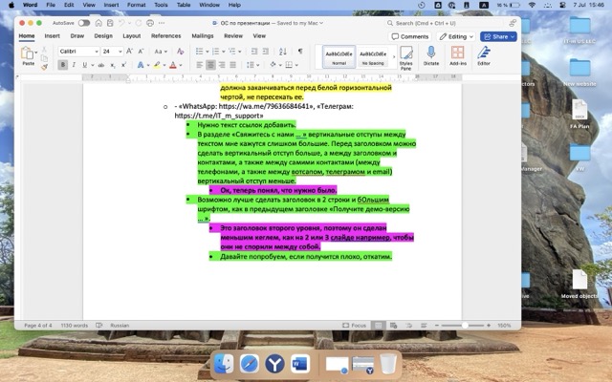The height and width of the screenshot is (382, 612).
Task: Click the blue Share button
Action: tap(499, 36)
